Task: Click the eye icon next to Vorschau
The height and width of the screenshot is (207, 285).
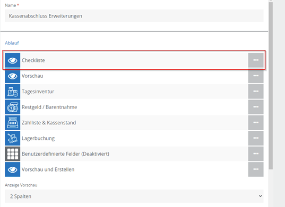Action: [13, 76]
